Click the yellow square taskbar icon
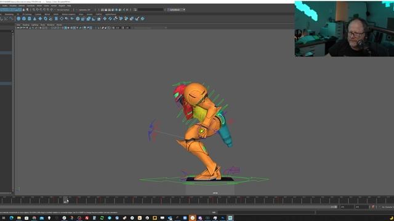The width and height of the screenshot is (394, 221). pyautogui.click(x=155, y=218)
